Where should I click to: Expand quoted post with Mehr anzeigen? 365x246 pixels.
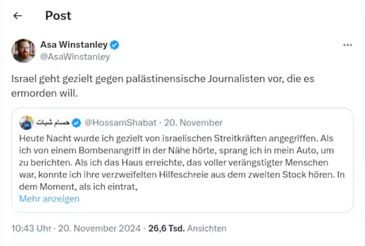tap(49, 198)
